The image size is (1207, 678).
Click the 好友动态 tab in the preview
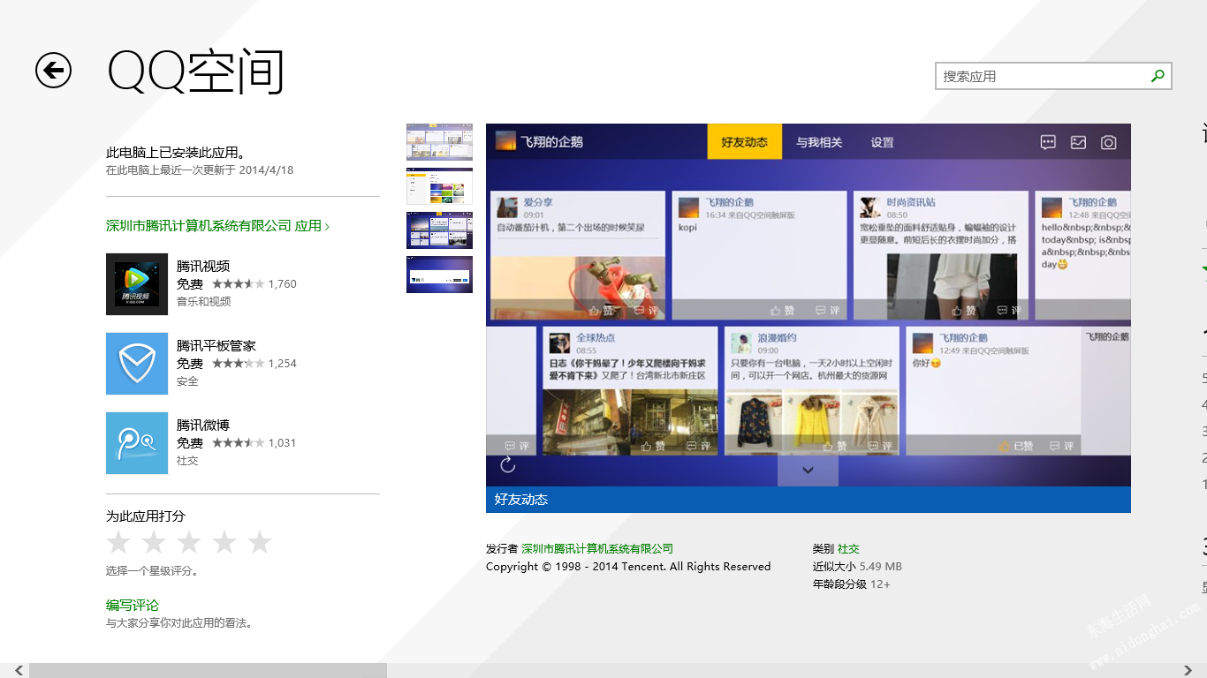click(745, 141)
